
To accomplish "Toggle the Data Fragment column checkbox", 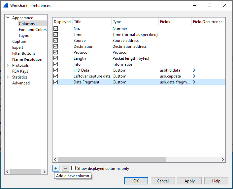I will coord(56,82).
